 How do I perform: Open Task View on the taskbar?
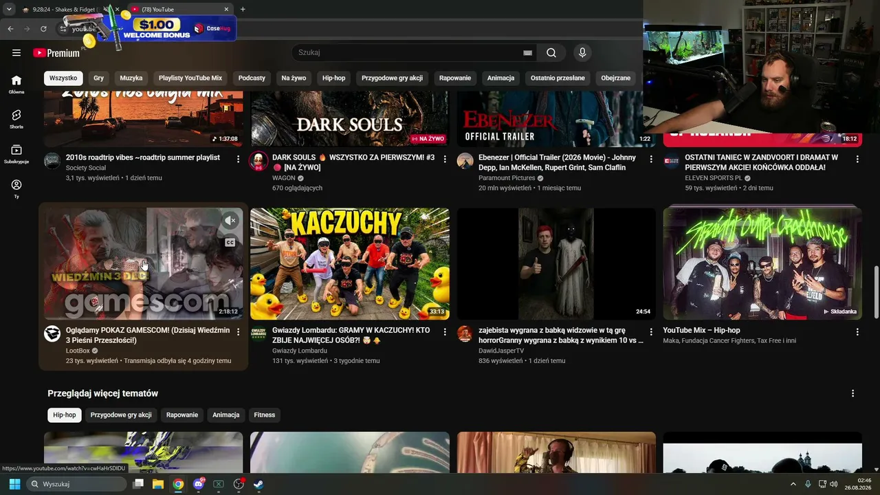tap(138, 484)
